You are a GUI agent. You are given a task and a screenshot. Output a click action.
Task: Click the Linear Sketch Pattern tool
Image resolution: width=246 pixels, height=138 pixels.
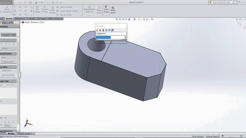pyautogui.click(x=67, y=11)
